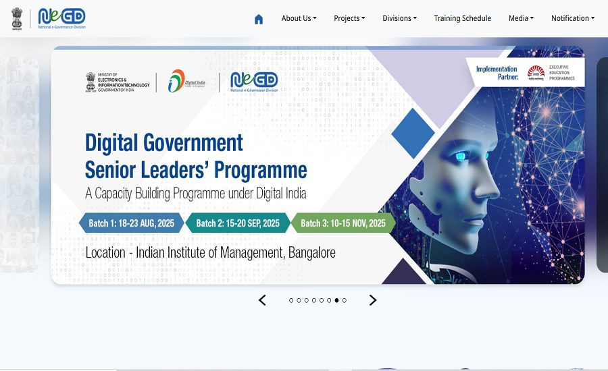Click the Location Indian Institute of Management text

(x=211, y=252)
